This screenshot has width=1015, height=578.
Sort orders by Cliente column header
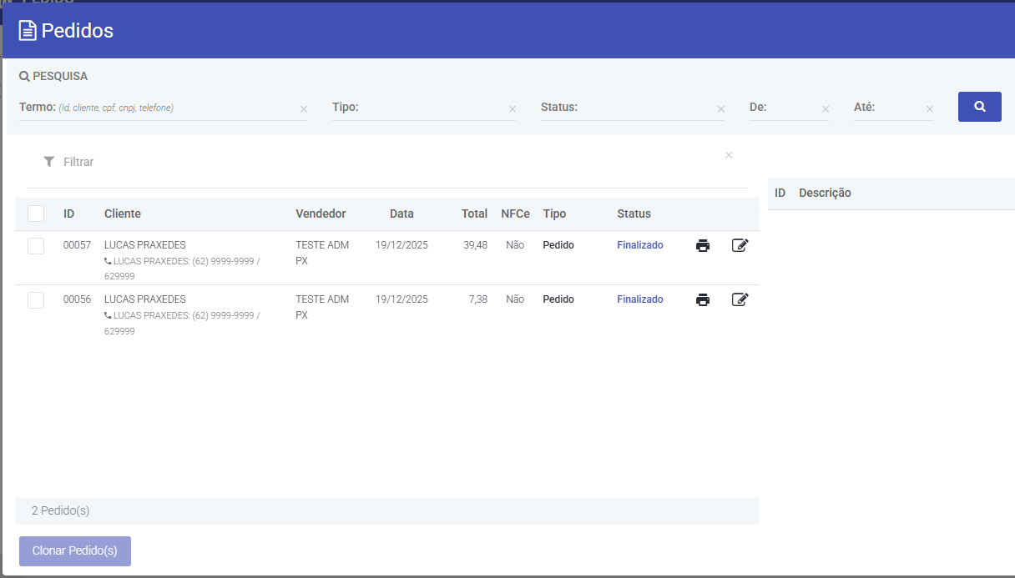pos(123,214)
